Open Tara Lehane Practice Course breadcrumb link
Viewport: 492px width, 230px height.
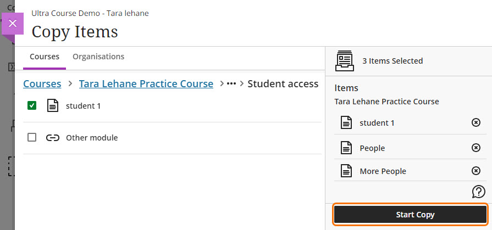tap(146, 84)
